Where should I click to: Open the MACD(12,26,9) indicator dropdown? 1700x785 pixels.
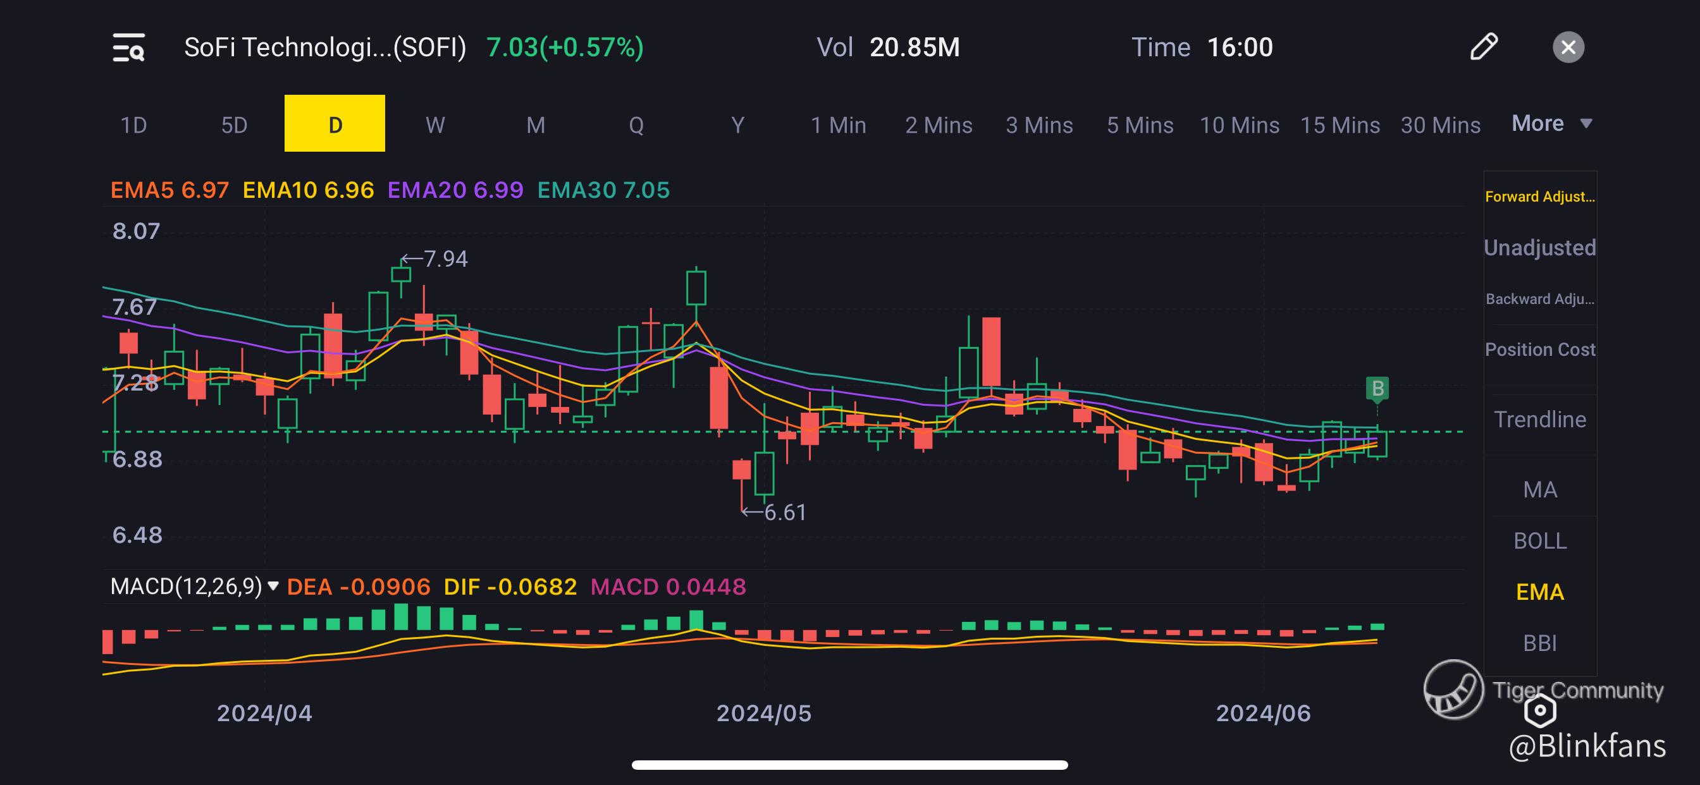point(194,587)
